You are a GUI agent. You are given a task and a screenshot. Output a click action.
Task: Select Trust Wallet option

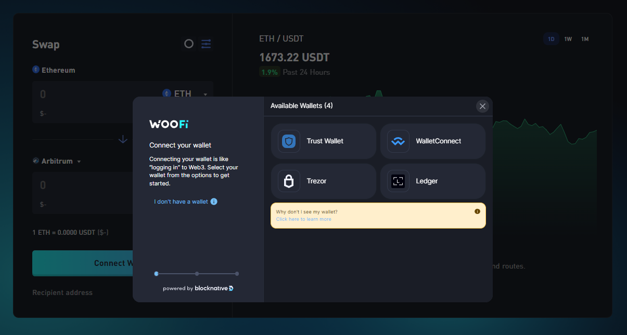(323, 141)
